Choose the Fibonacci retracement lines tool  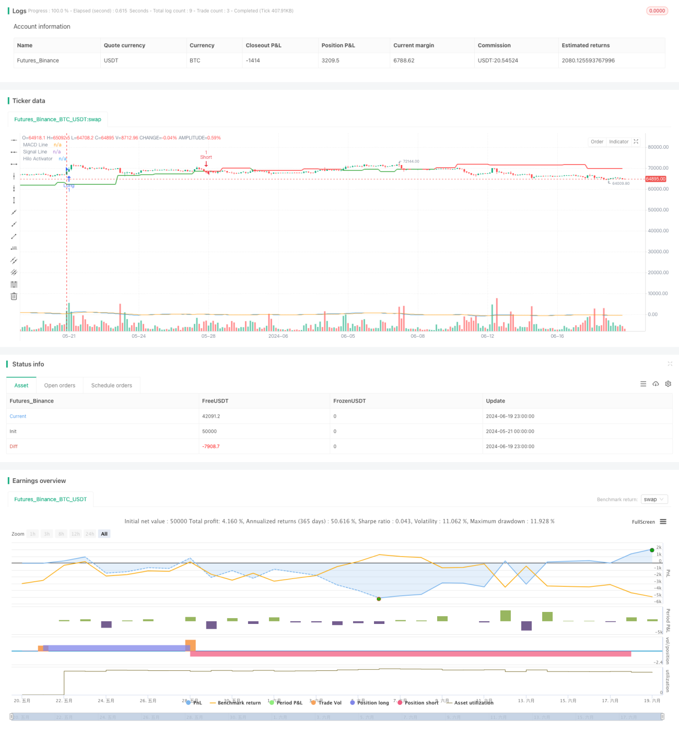click(14, 284)
